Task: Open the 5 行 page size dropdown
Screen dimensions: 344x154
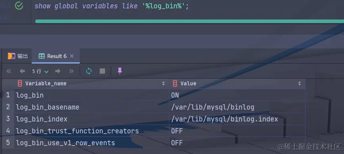Action: [x=40, y=71]
